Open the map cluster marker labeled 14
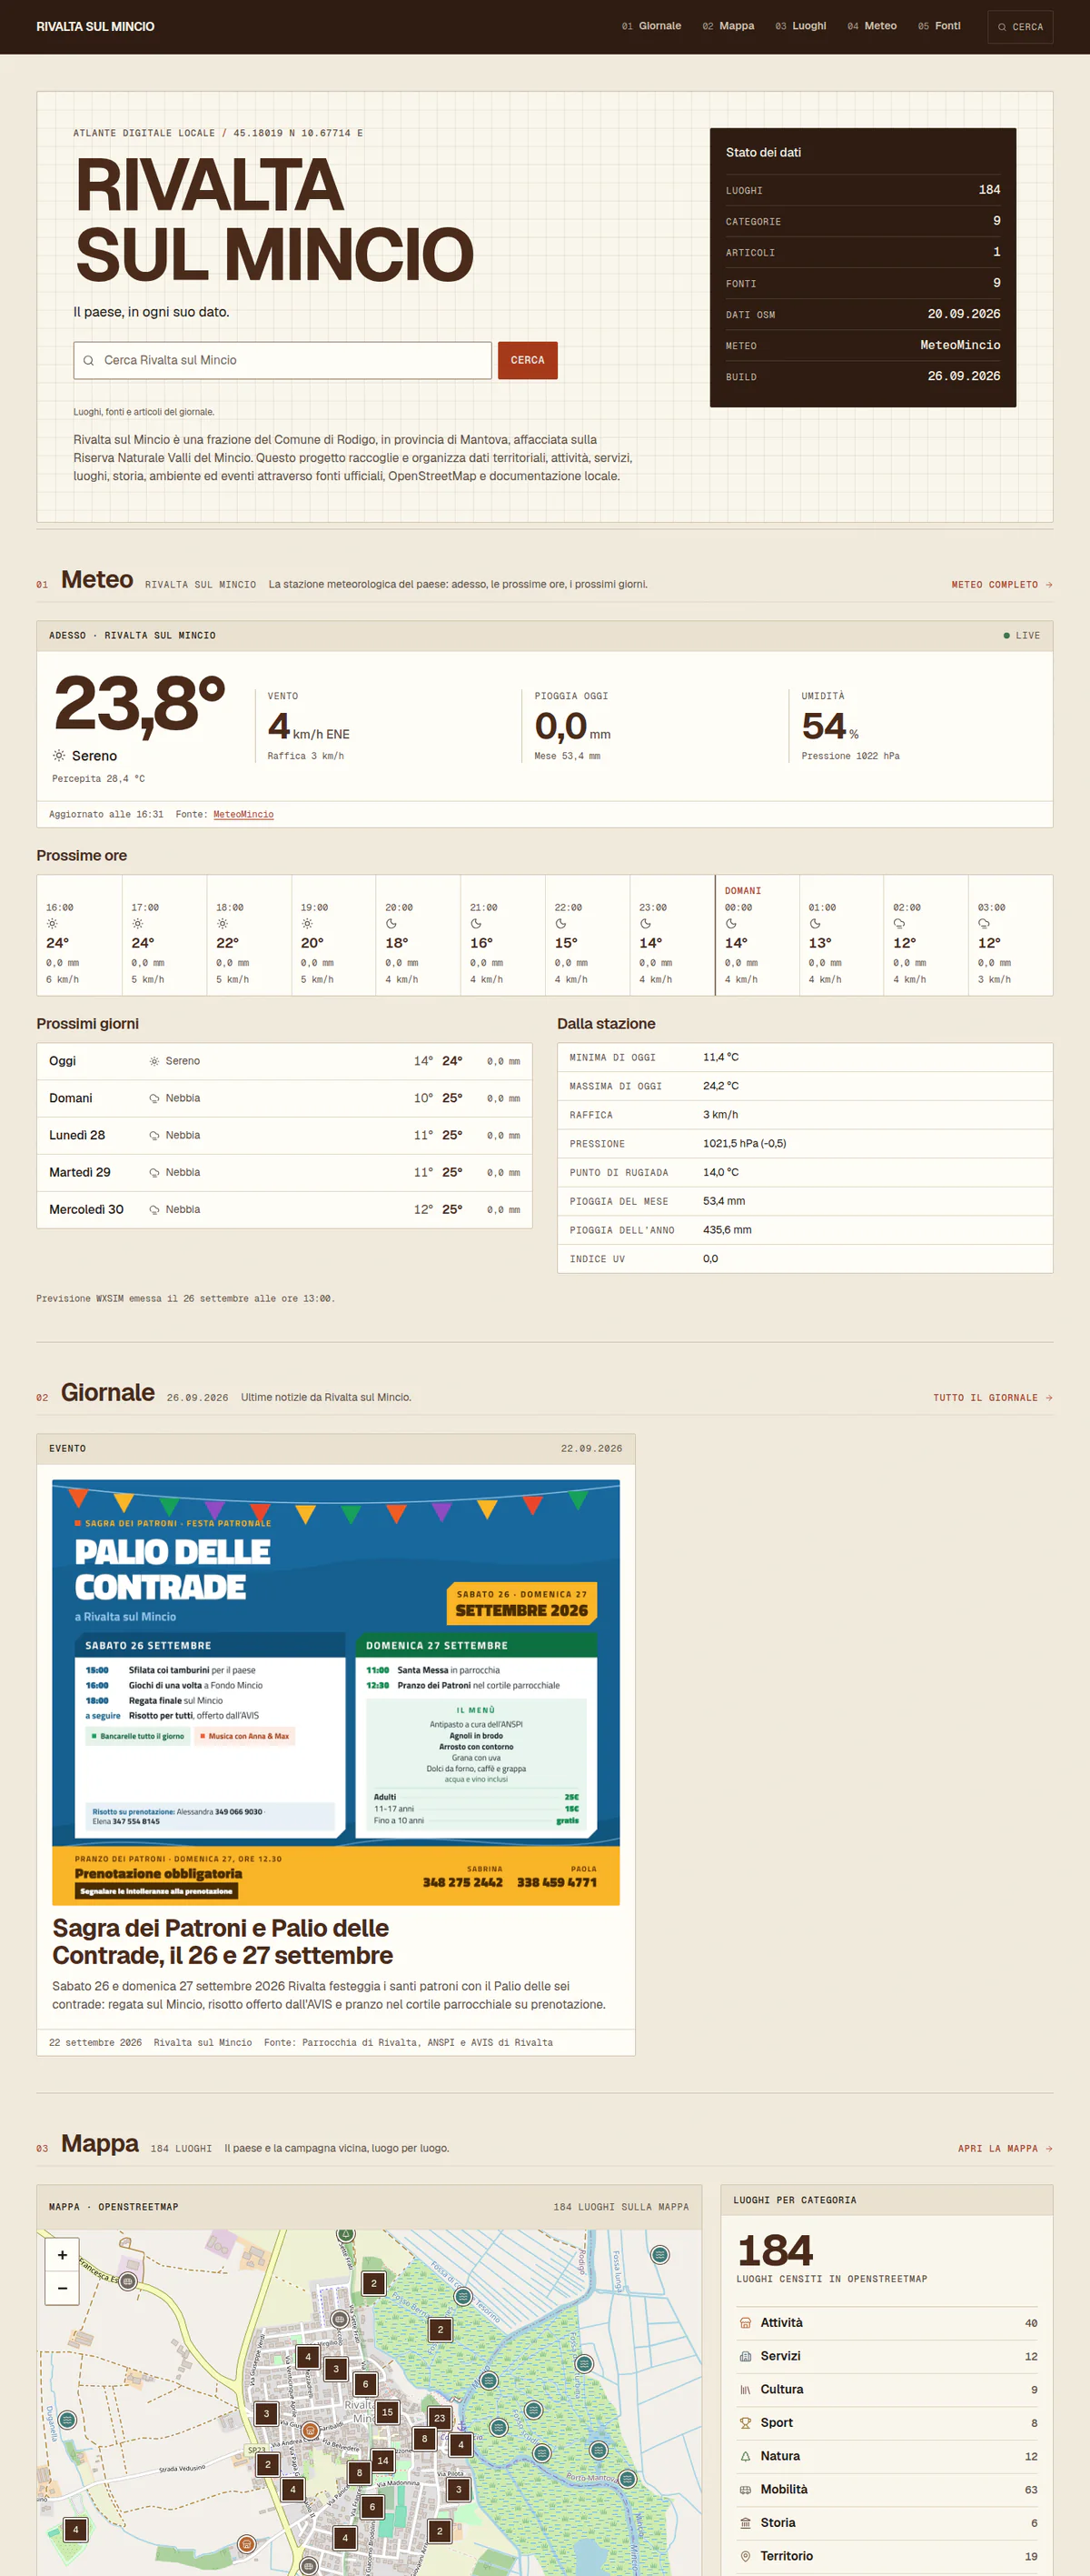 [x=382, y=2460]
